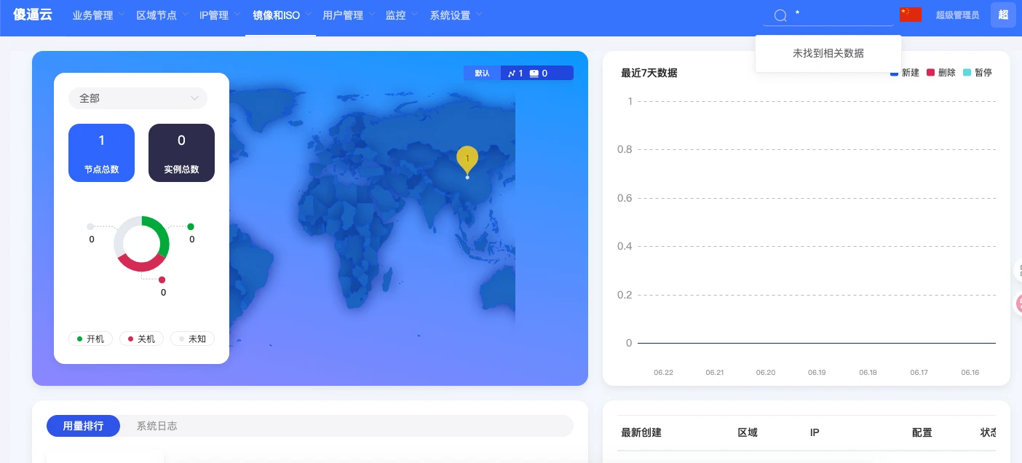Image resolution: width=1022 pixels, height=463 pixels.
Task: Click the white floating grid button
Action: point(1018,269)
